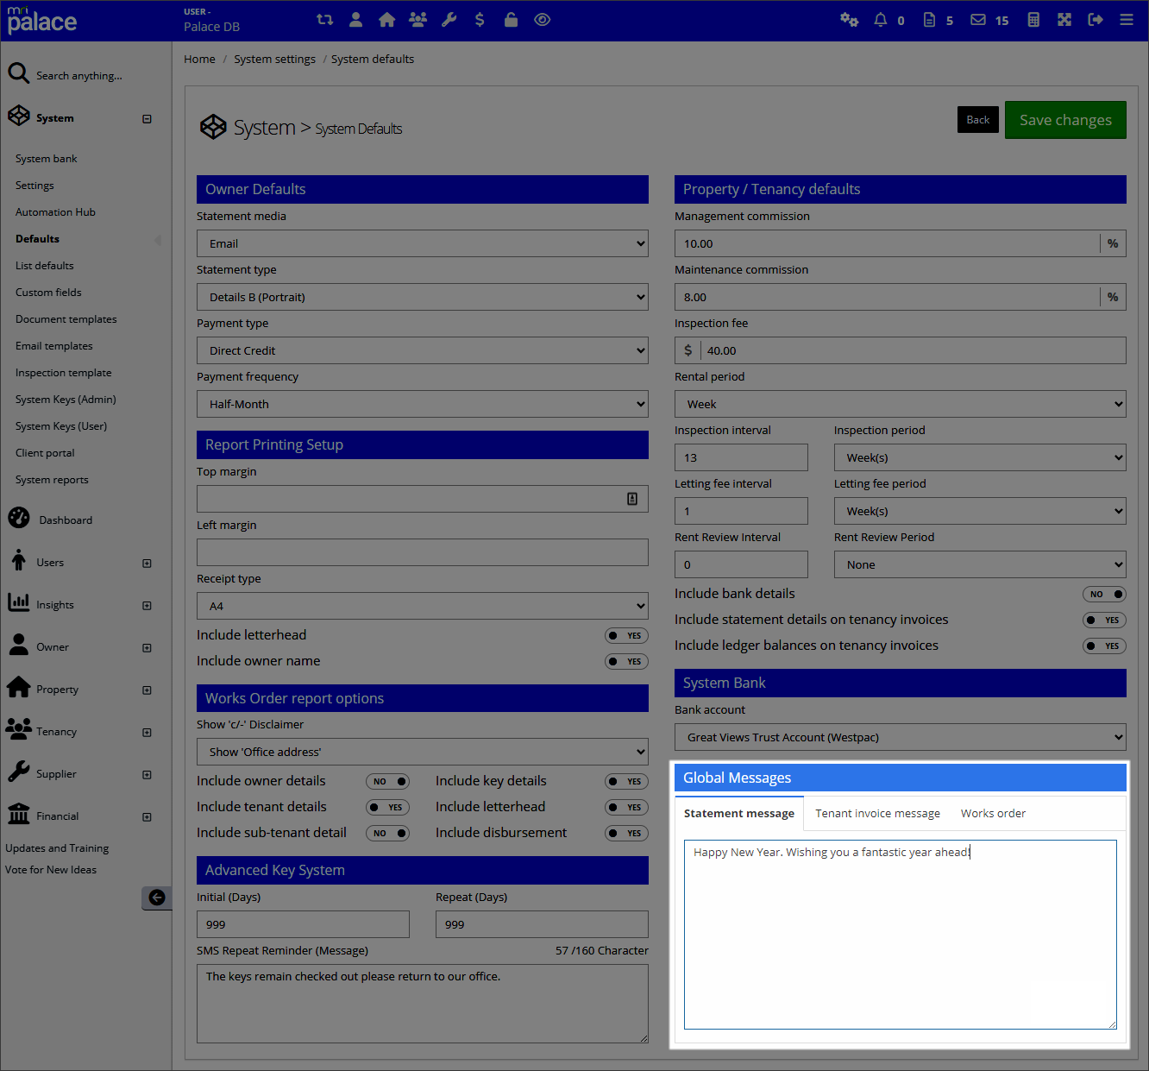
Task: Toggle Include bank details switch
Action: click(1104, 594)
